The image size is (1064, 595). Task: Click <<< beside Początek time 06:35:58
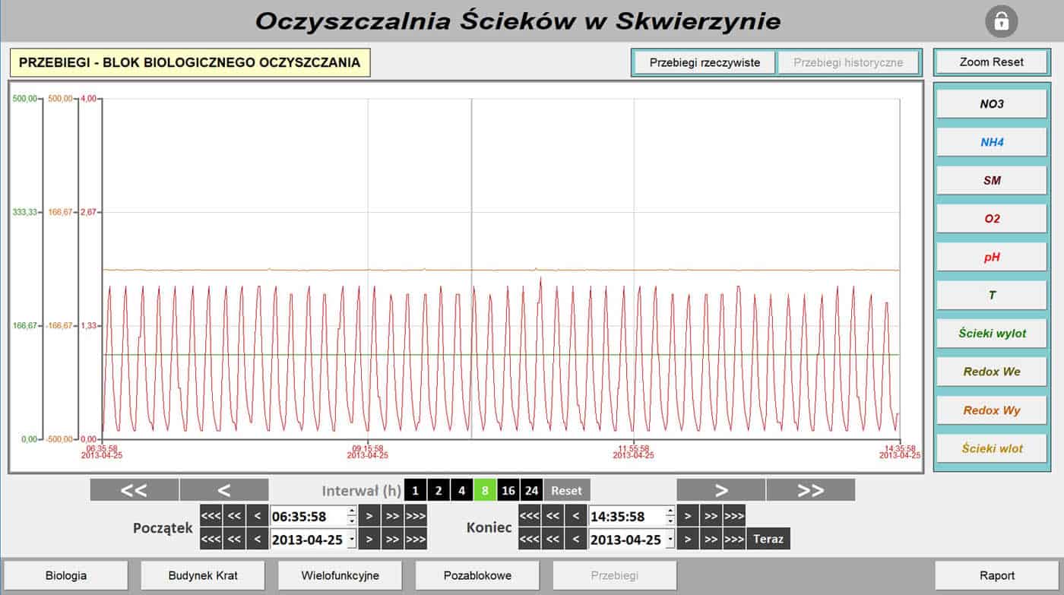pos(211,516)
